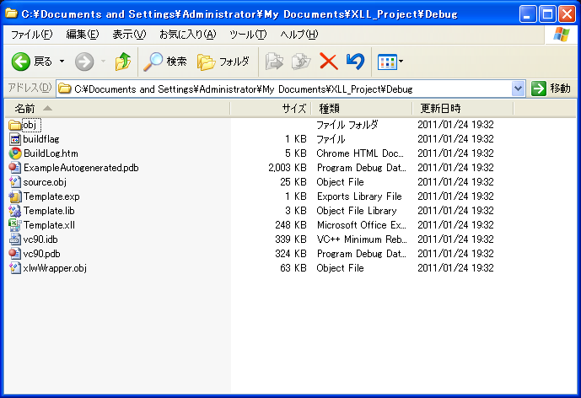Screen dimensions: 581x398
Task: Open the お気に入り(A) menu
Action: pos(188,35)
